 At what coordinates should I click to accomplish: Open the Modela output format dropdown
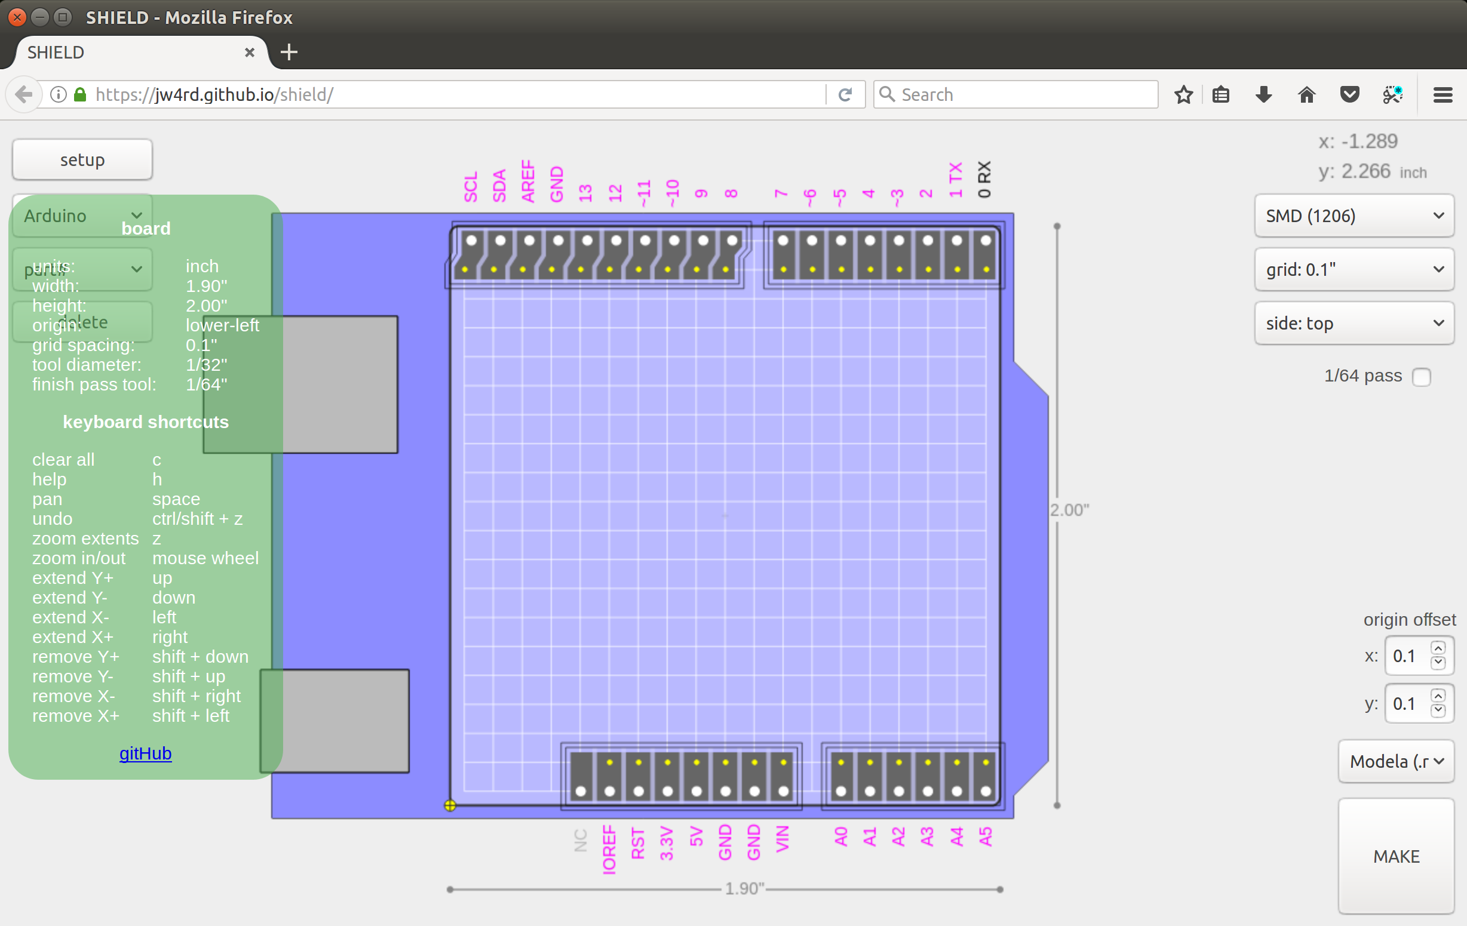pos(1396,761)
